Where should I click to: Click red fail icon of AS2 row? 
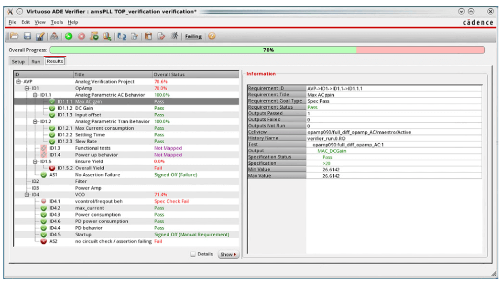point(44,241)
